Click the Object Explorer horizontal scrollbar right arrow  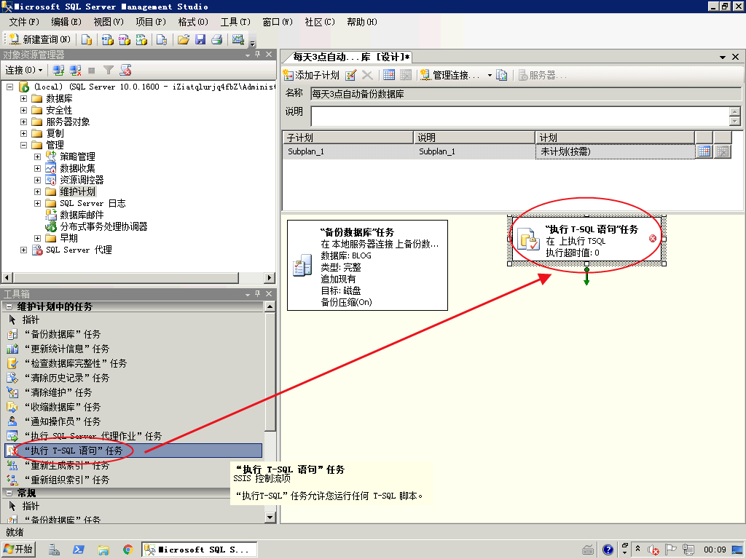coord(270,277)
